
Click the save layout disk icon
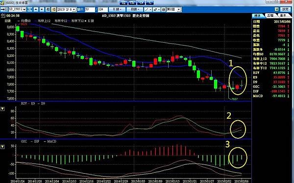(x=164, y=9)
